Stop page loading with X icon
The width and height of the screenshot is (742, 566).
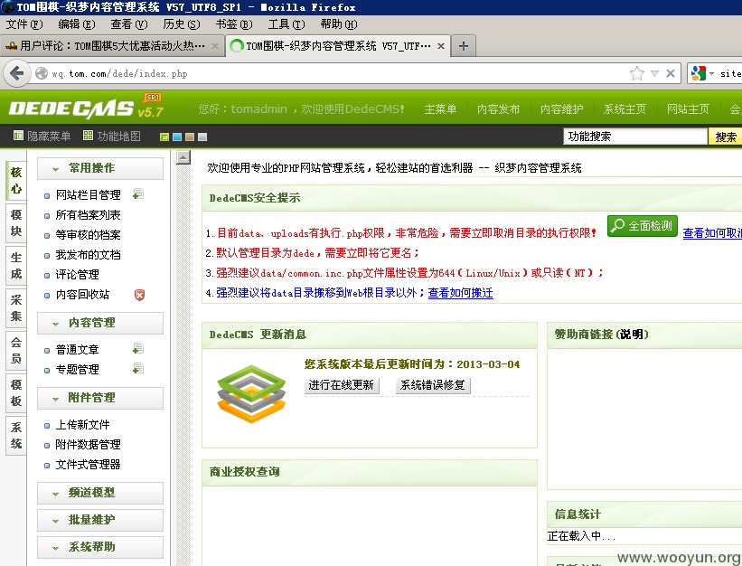pyautogui.click(x=671, y=73)
